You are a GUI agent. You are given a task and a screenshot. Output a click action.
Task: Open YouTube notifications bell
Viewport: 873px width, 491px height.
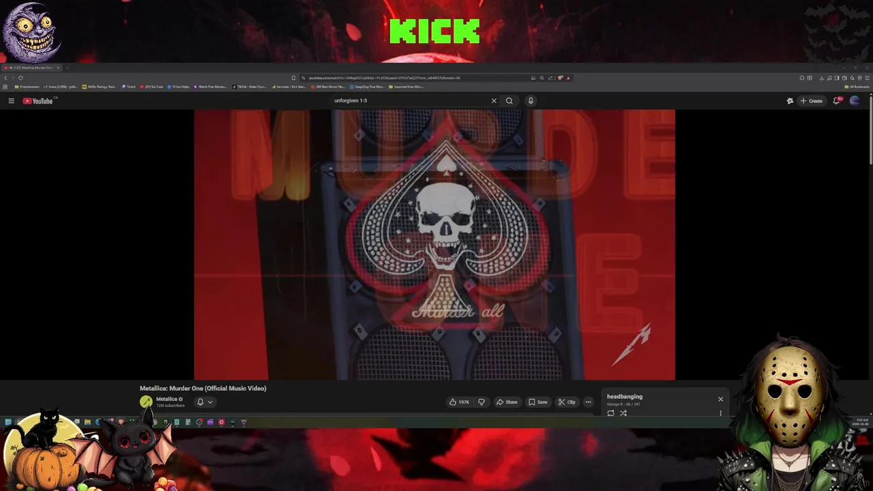837,101
